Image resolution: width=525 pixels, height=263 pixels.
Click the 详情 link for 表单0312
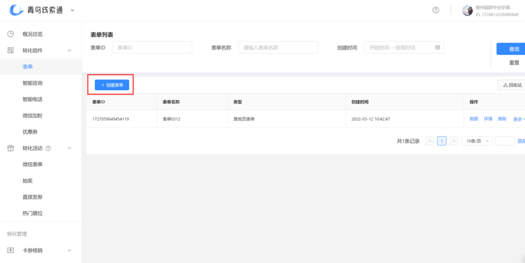tap(488, 119)
